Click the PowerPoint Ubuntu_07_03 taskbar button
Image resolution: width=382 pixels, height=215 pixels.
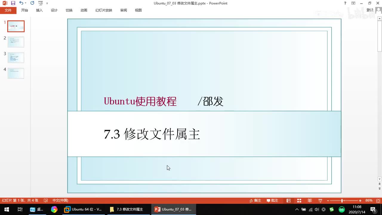coord(173,209)
